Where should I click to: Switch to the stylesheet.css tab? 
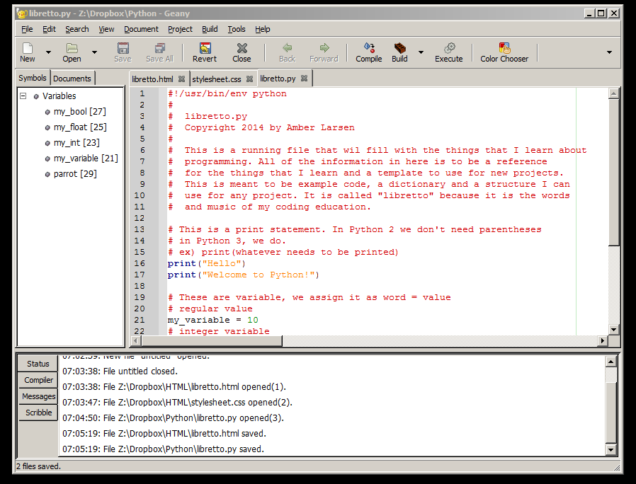pos(217,79)
